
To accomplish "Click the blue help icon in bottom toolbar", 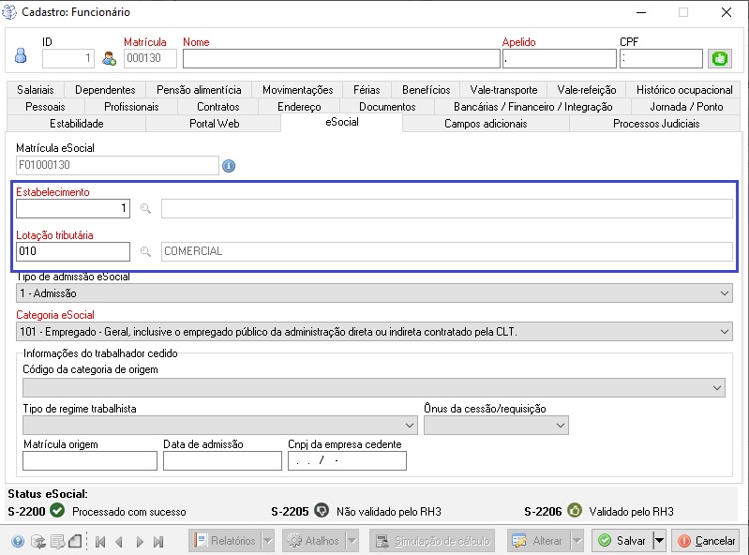I will (18, 541).
